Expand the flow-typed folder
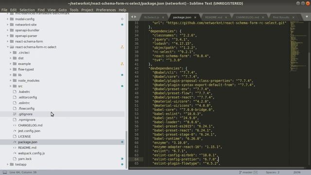 coord(11,69)
